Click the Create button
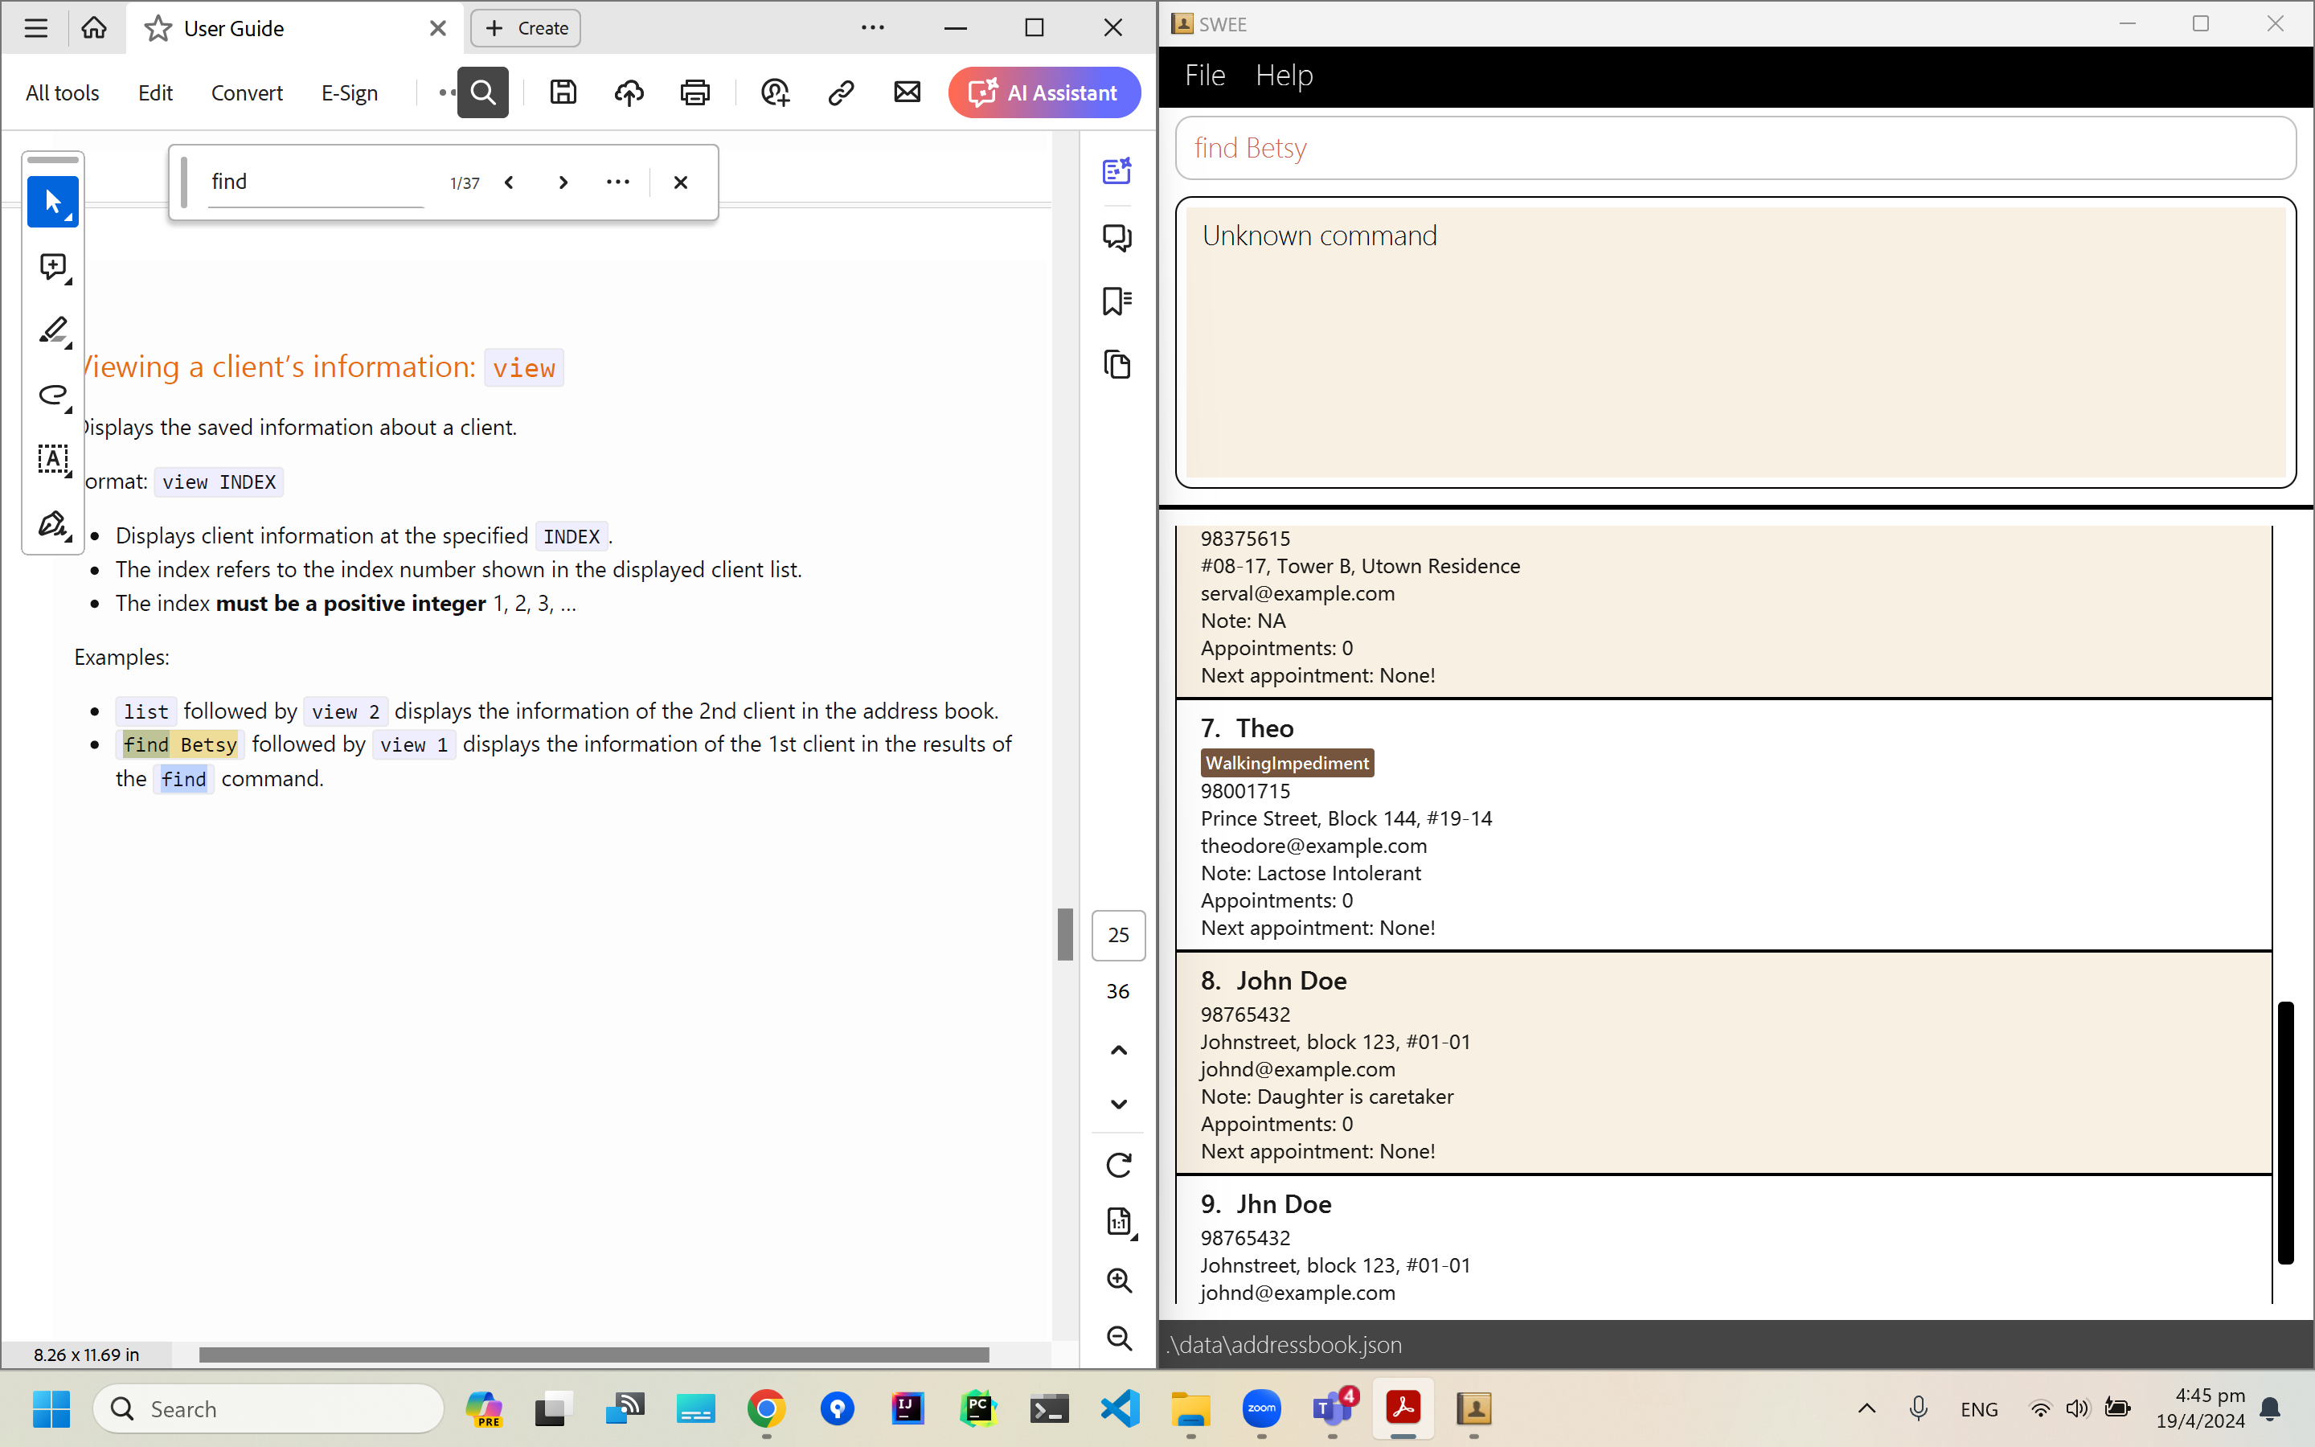2315x1447 pixels. 527,29
